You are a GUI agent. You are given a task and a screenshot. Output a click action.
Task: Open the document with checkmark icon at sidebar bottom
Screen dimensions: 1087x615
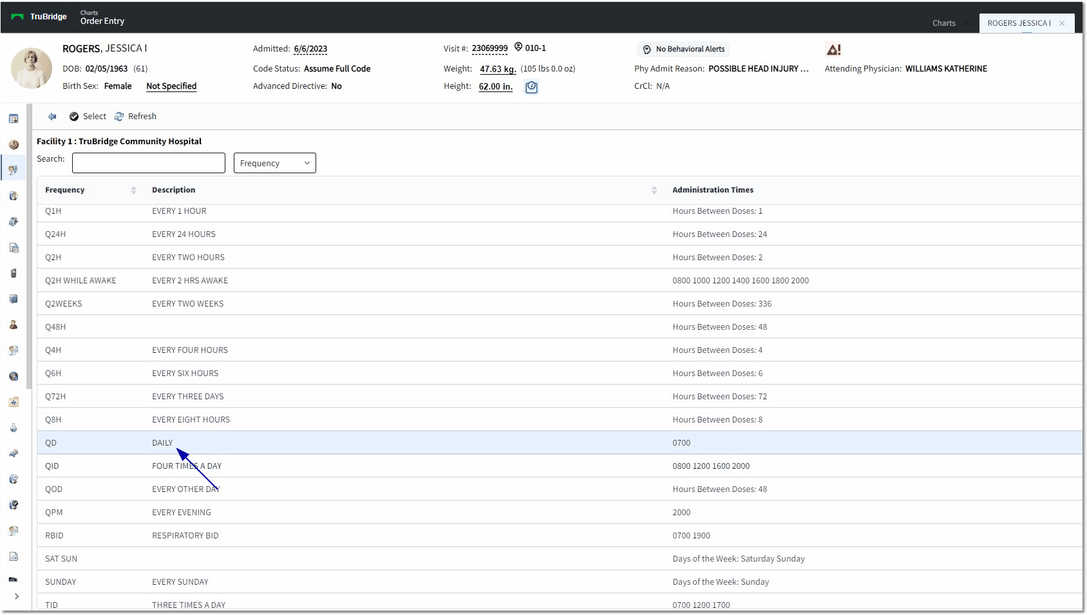click(14, 556)
